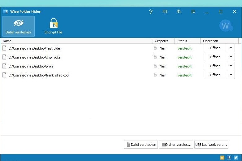Switch to the Encrypt File tab
The image size is (242, 161).
tap(53, 26)
